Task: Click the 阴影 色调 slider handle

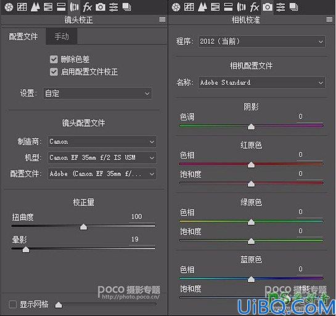Action: (251, 127)
